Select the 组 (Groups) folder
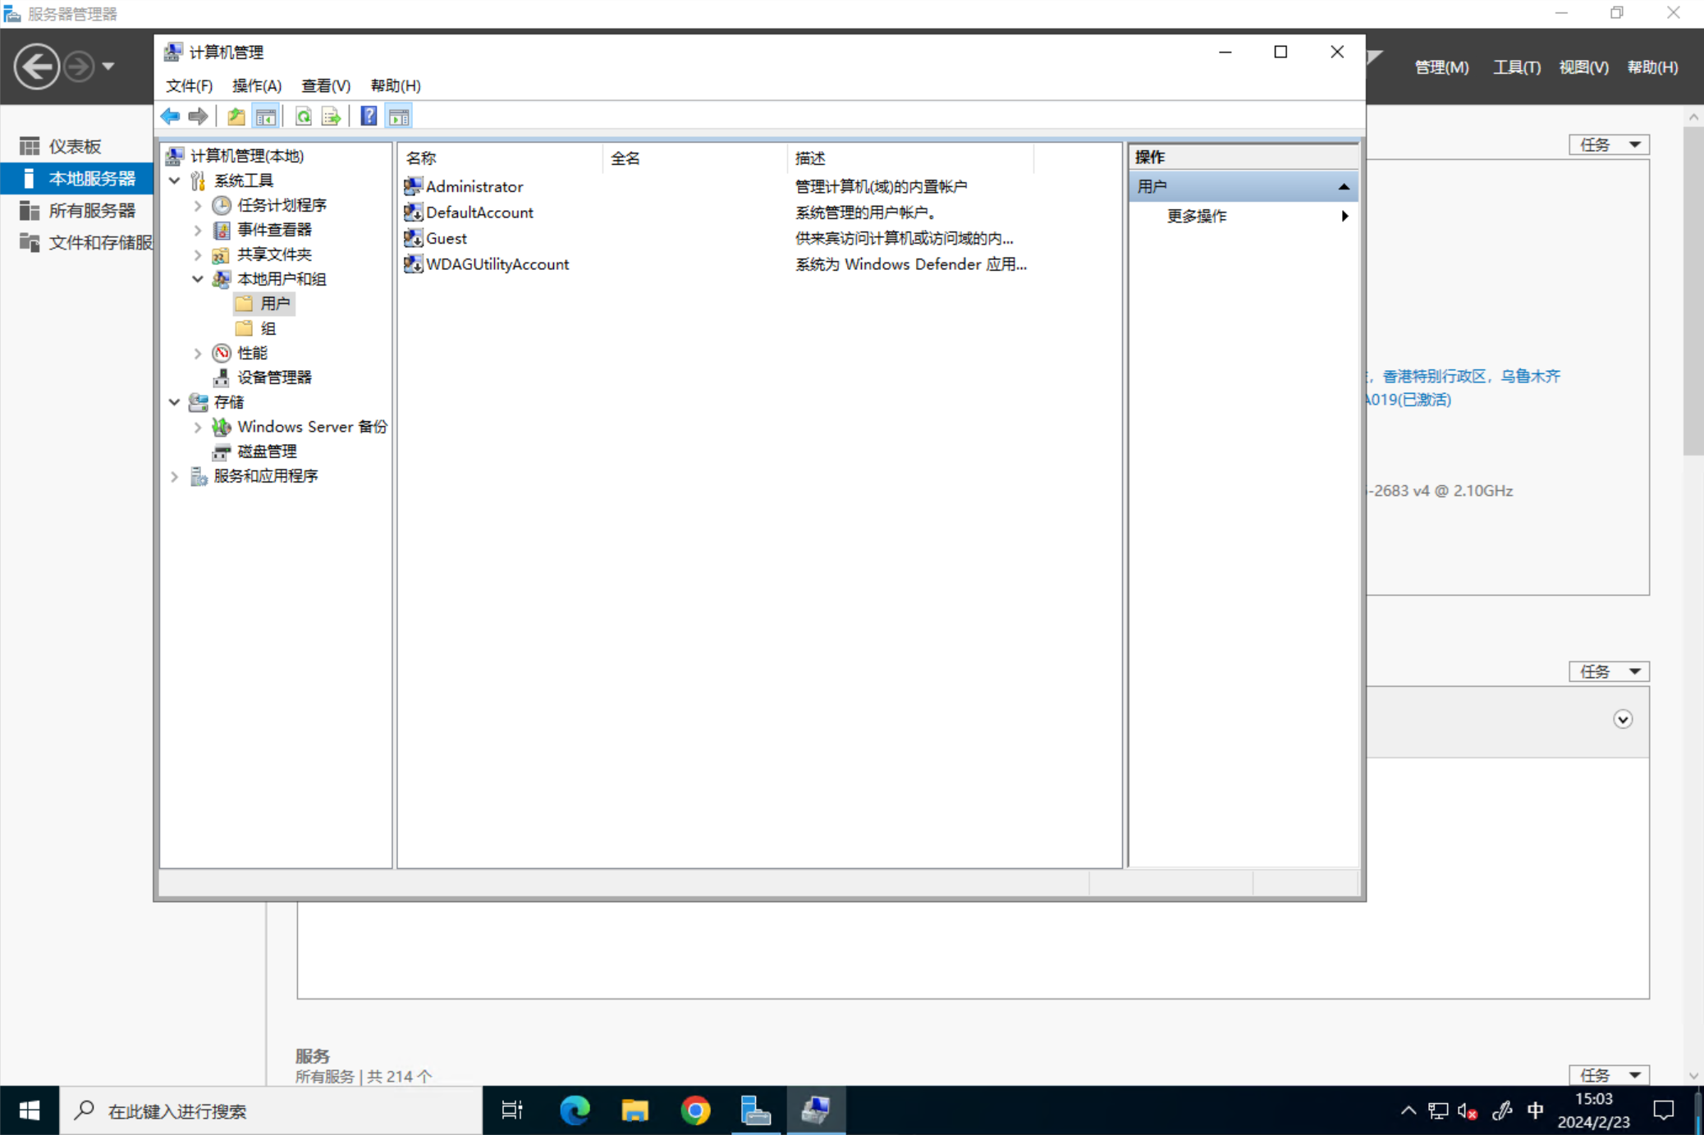1704x1135 pixels. pyautogui.click(x=268, y=328)
